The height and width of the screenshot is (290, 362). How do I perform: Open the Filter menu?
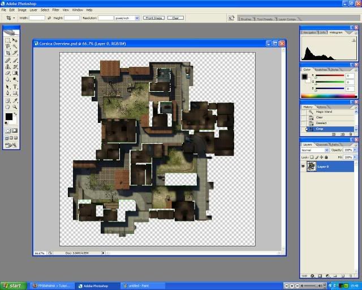click(x=55, y=10)
